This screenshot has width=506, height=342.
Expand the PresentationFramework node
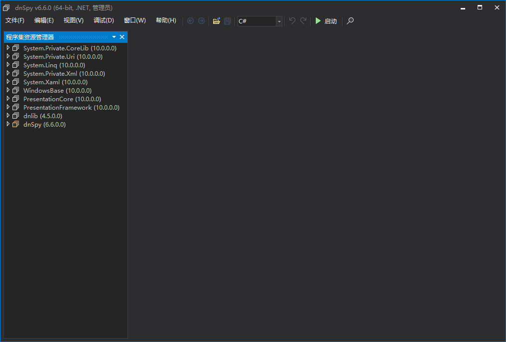click(8, 107)
